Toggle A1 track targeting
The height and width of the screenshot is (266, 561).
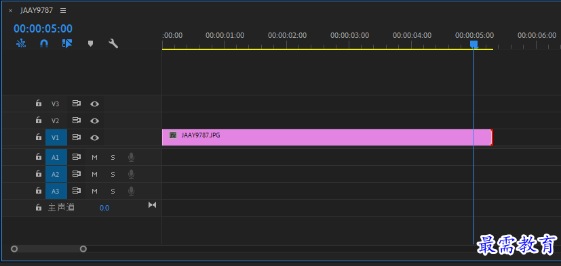(x=56, y=157)
